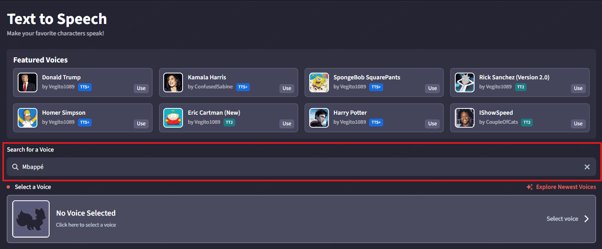Click author Vegito1089 on Donald Trump card
This screenshot has width=602, height=249.
(61, 87)
